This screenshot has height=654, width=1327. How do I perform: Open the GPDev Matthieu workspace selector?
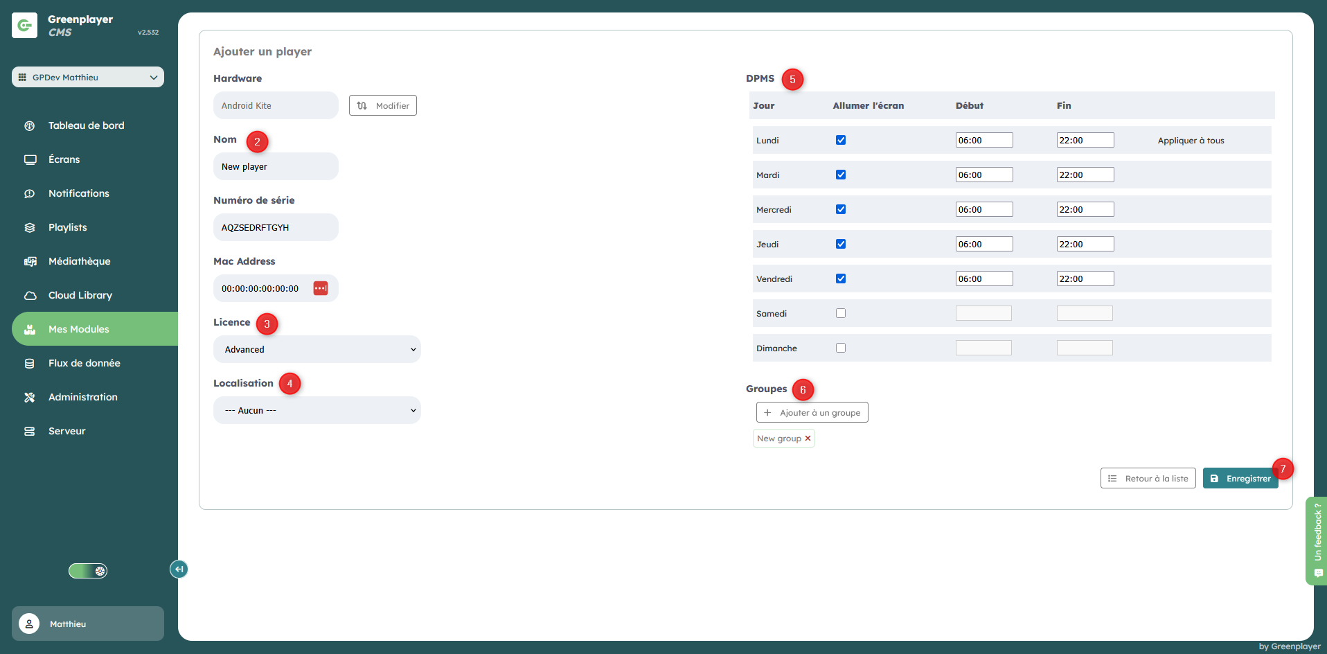click(88, 77)
